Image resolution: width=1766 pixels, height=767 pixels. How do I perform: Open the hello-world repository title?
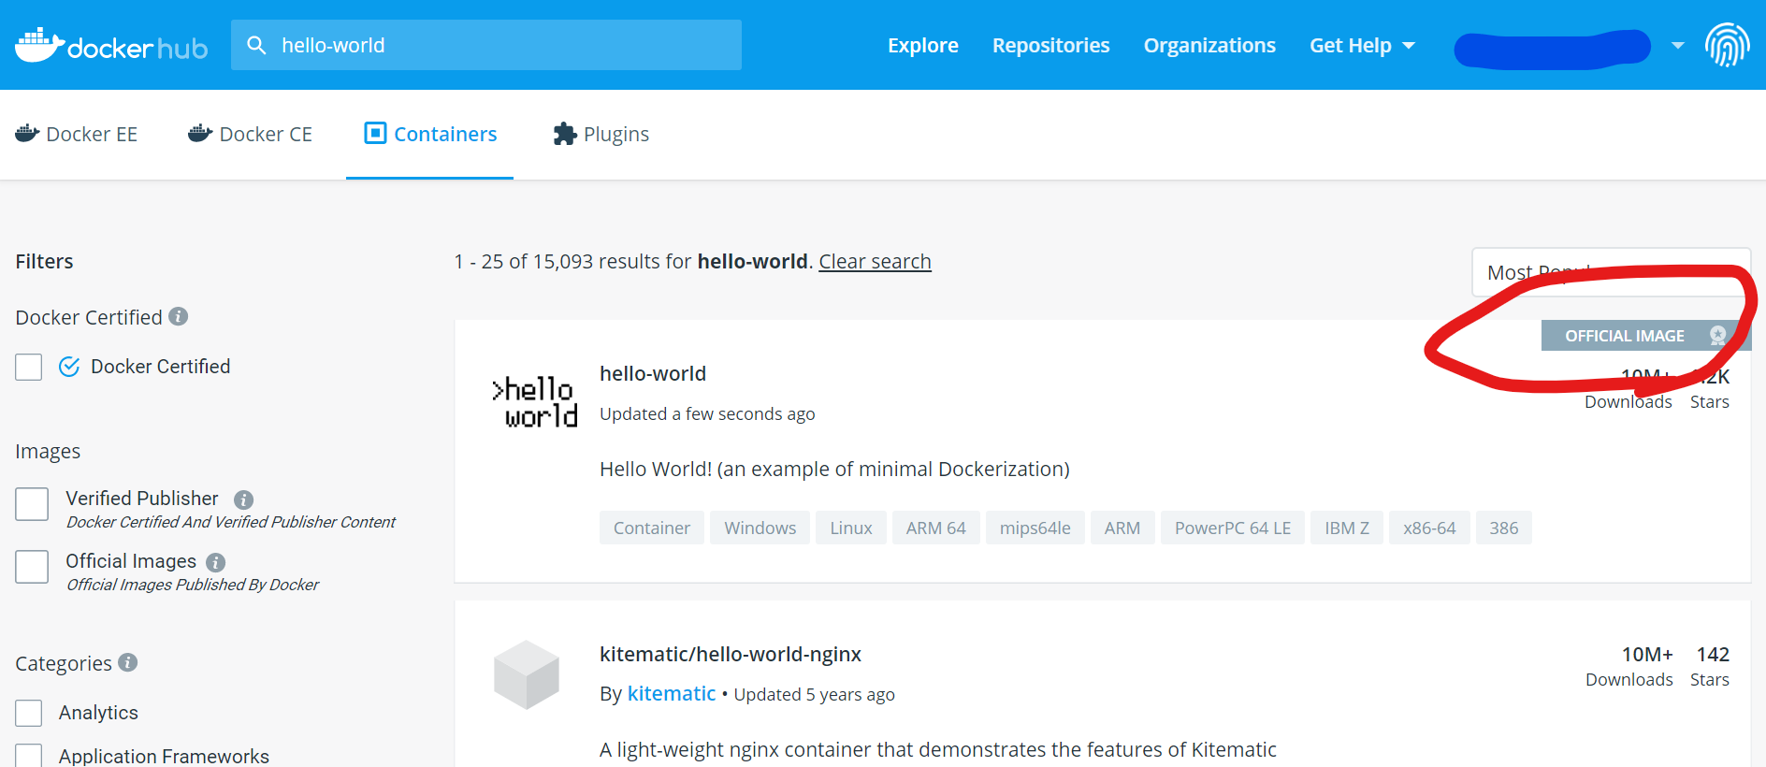tap(653, 373)
